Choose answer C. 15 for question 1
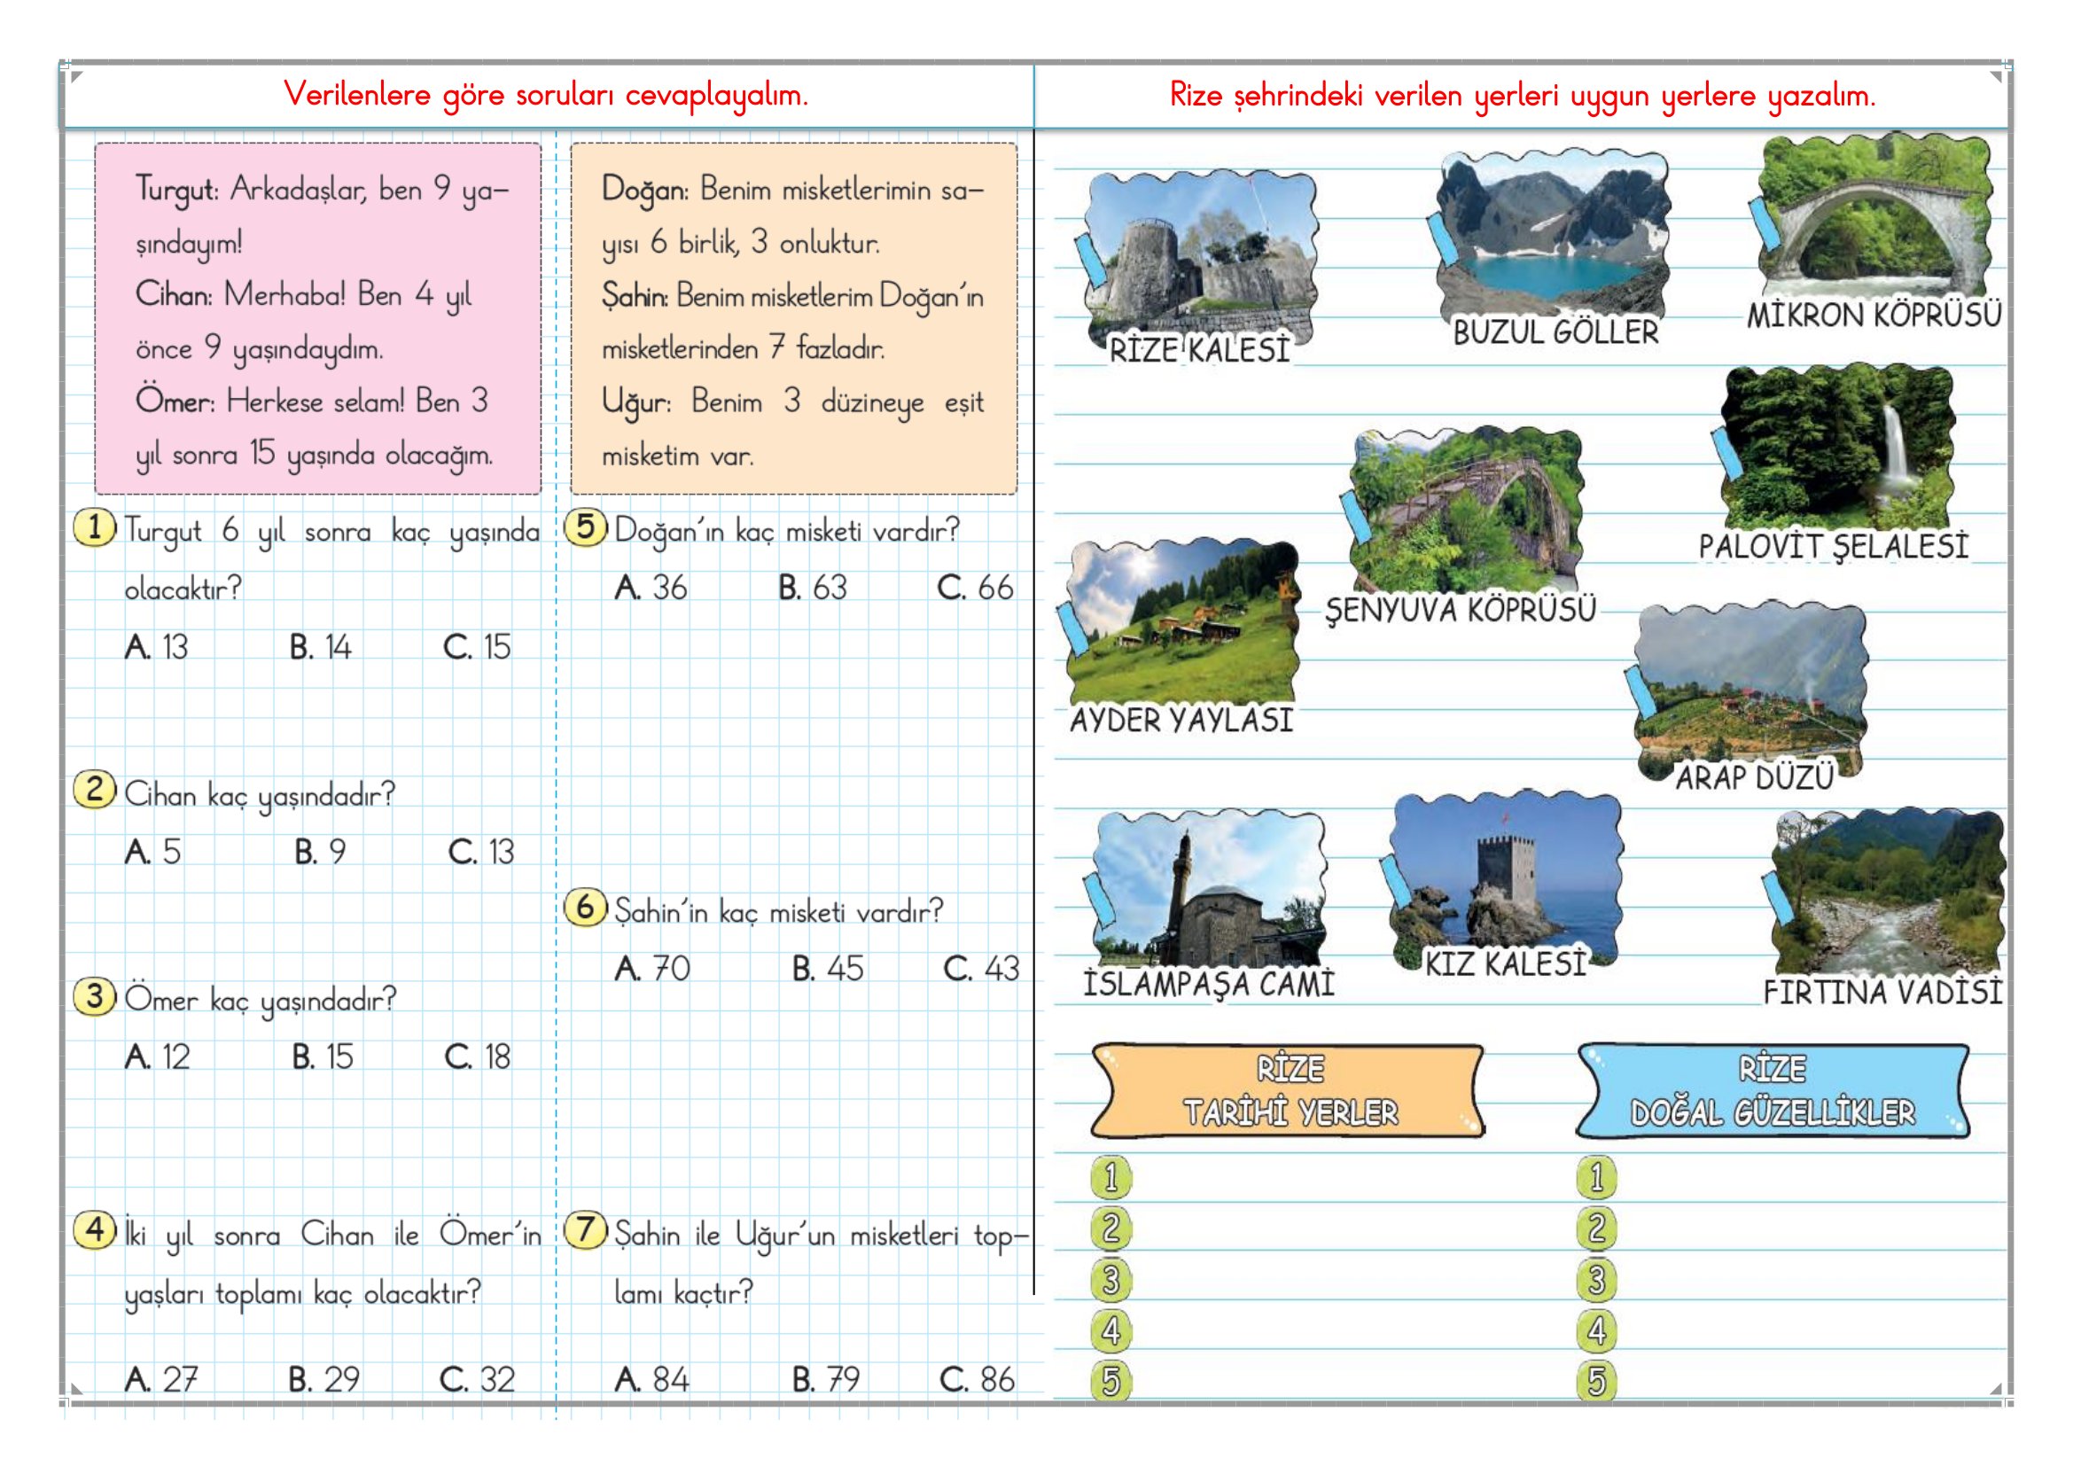Image resolution: width=2073 pixels, height=1466 pixels. (477, 647)
